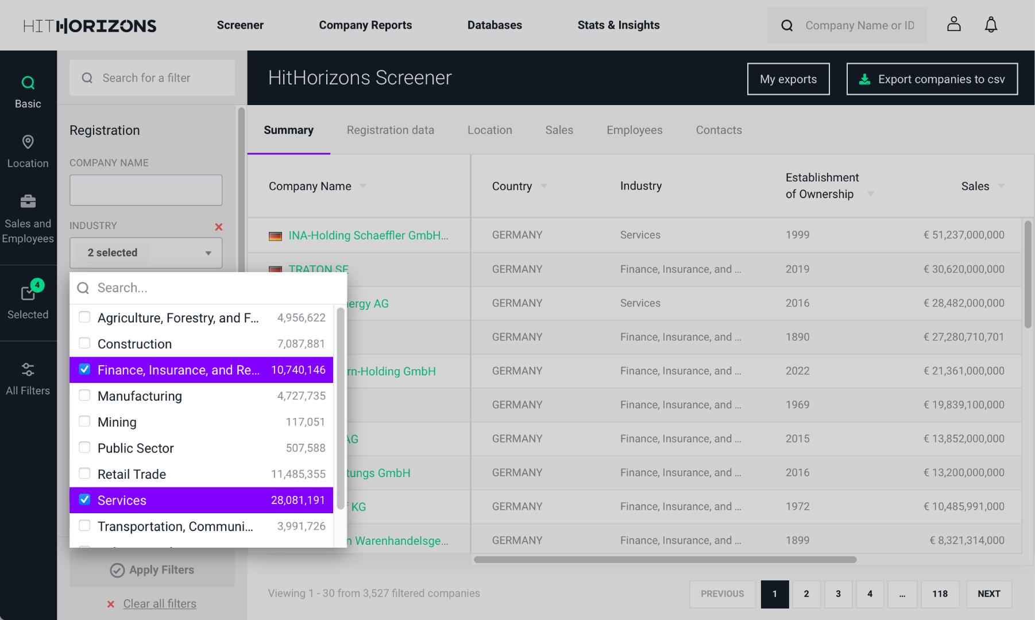The width and height of the screenshot is (1035, 620).
Task: Open the Basic search sidebar icon
Action: pyautogui.click(x=28, y=83)
